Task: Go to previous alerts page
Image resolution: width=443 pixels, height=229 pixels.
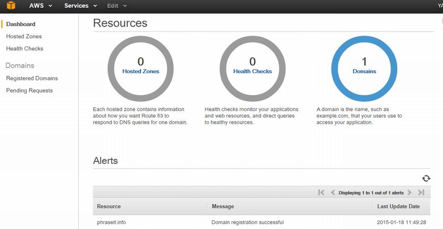Action: click(333, 193)
